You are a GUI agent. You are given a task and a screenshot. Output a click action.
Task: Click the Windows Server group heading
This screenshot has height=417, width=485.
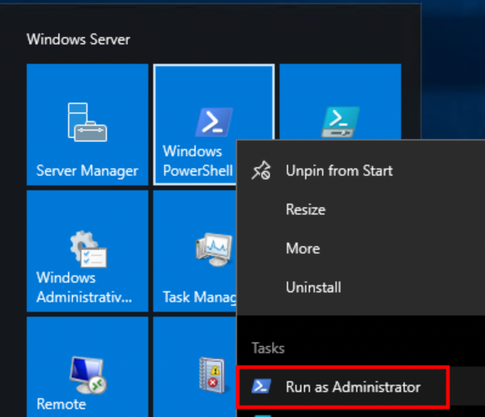[x=78, y=40]
